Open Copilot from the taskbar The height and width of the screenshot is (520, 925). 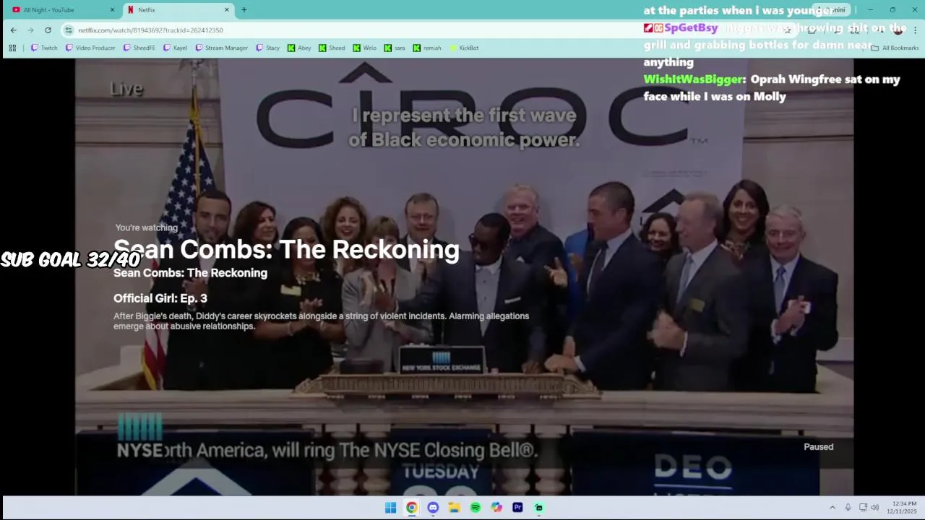coord(496,508)
